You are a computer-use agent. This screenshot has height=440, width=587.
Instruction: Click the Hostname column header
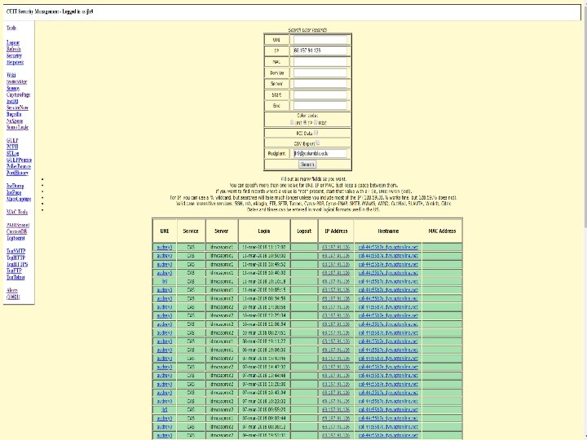click(x=388, y=231)
